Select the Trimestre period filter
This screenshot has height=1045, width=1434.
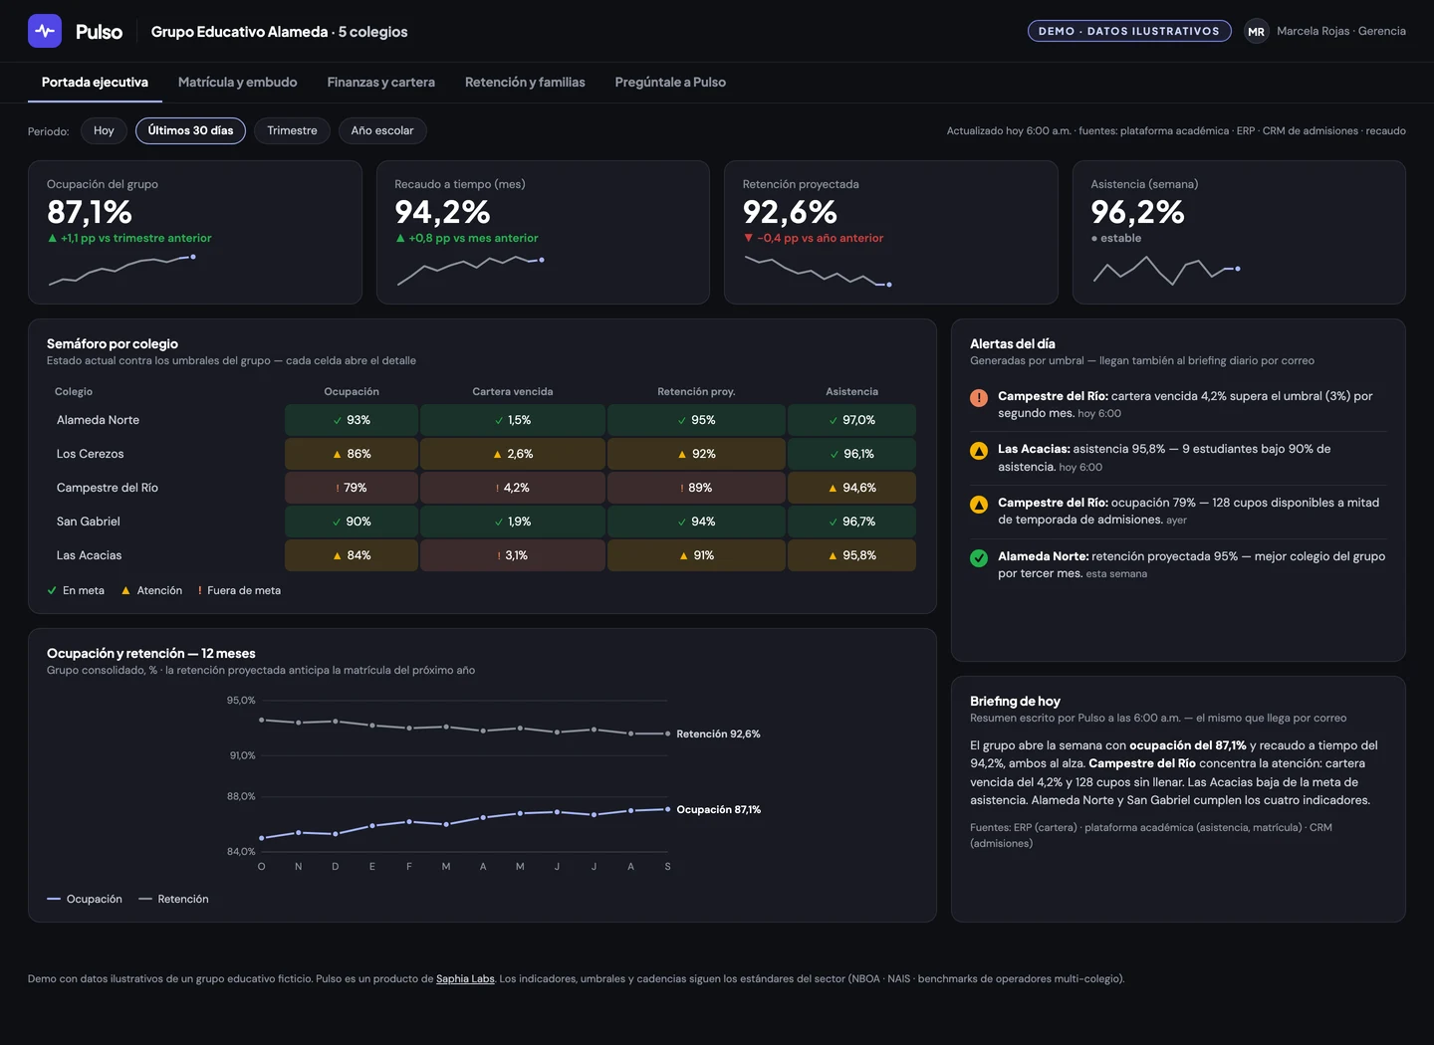(x=292, y=130)
